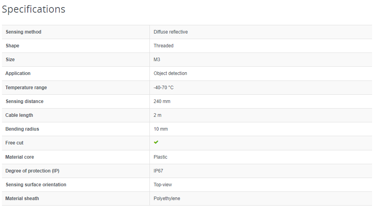Select the Free cut label
Viewport: 376px width, 208px height.
[x=15, y=143]
